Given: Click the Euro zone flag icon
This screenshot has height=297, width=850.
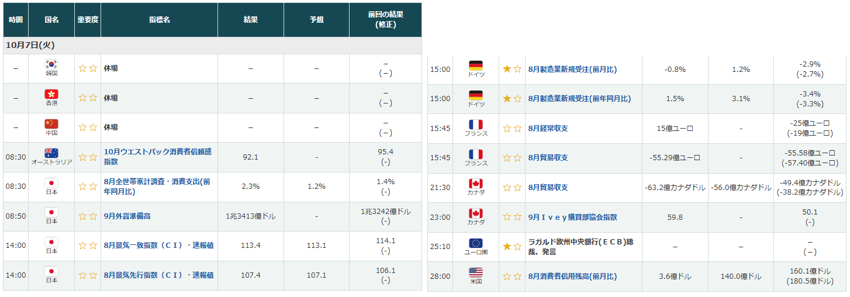Looking at the screenshot, I should (x=476, y=243).
